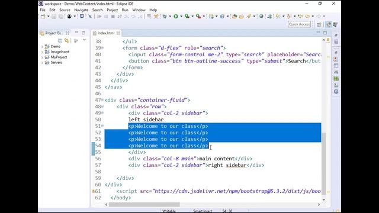
Task: Expand the ImageInsert project node
Action: 42,51
